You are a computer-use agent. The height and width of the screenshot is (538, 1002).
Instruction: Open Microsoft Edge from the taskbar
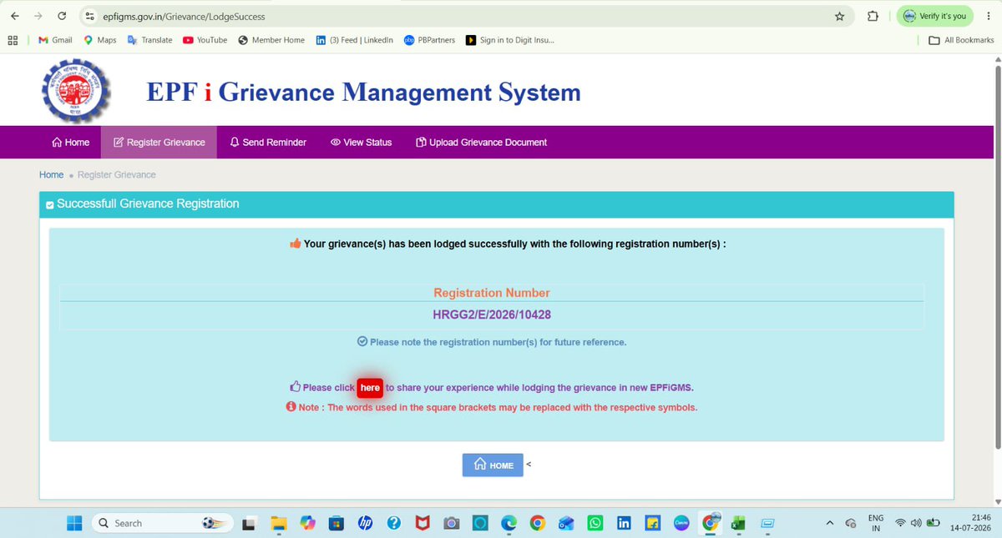coord(509,523)
